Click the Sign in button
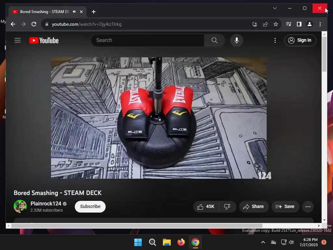 pos(300,40)
